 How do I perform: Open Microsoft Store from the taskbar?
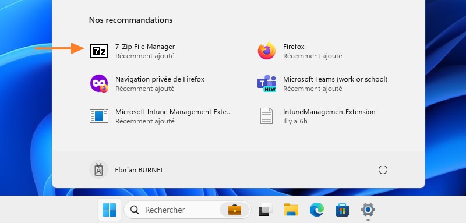tap(343, 210)
